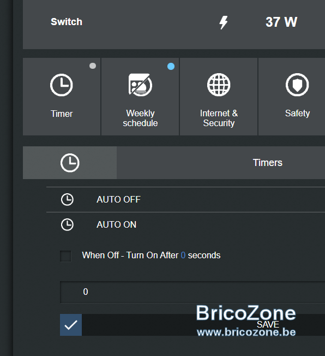Open the Weekly schedule tab label
Image resolution: width=325 pixels, height=356 pixels.
point(140,118)
